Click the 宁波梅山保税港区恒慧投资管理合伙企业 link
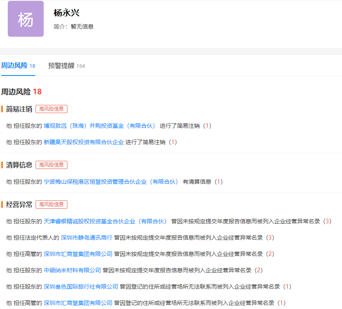 tap(111, 182)
